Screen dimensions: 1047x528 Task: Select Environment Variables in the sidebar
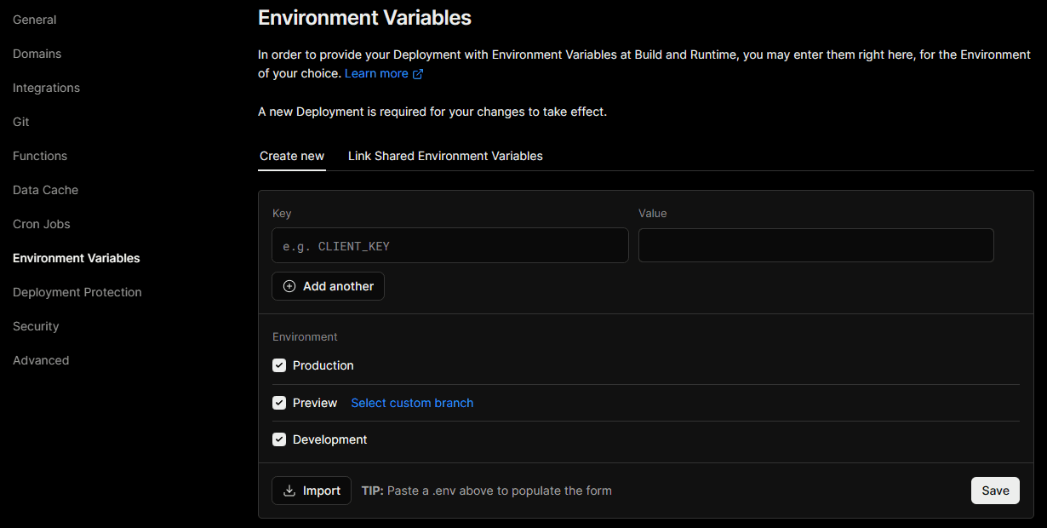[x=77, y=258]
